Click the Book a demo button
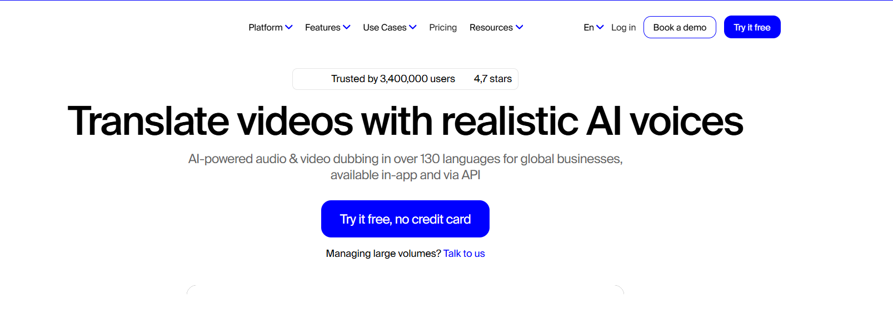 680,27
